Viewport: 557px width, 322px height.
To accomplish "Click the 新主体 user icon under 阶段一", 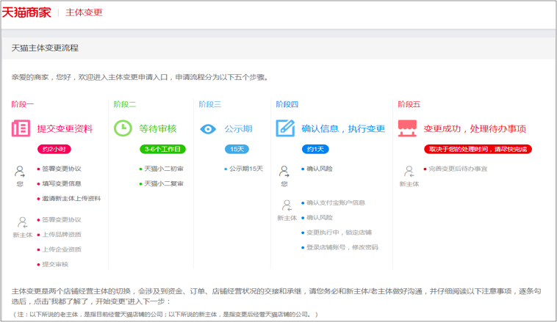I will coord(22,222).
